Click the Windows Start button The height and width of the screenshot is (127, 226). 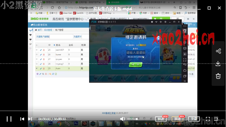(x=32, y=124)
